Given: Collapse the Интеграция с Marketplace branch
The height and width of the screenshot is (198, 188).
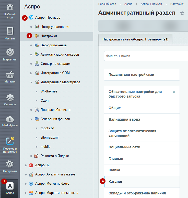Looking at the screenshot, I should (31, 82).
